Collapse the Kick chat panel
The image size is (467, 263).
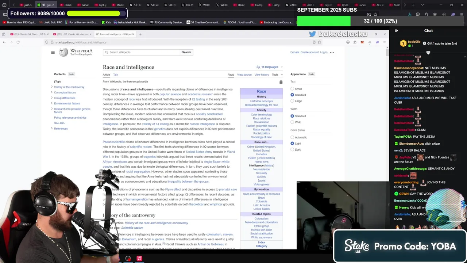pyautogui.click(x=396, y=31)
